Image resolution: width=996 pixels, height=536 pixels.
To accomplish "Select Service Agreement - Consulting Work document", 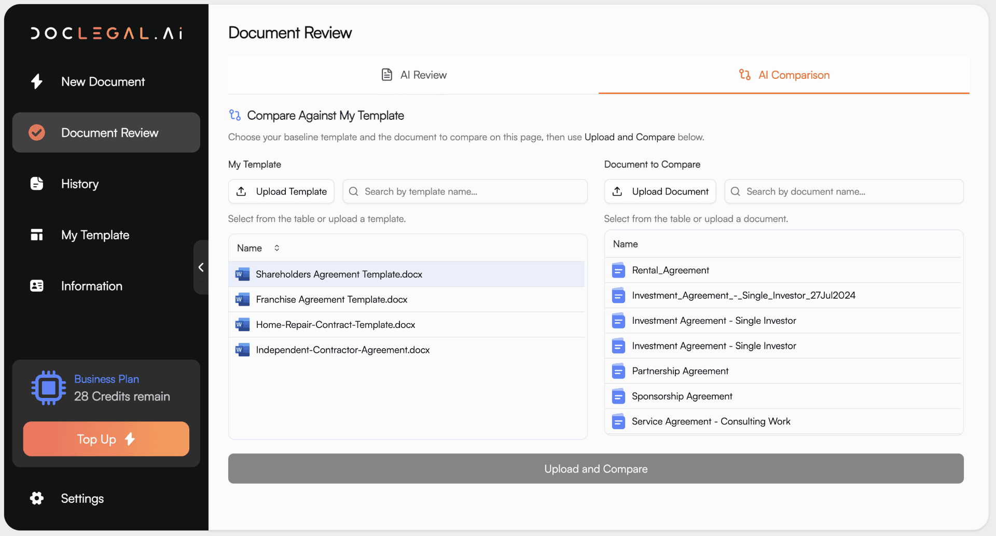I will pyautogui.click(x=784, y=421).
